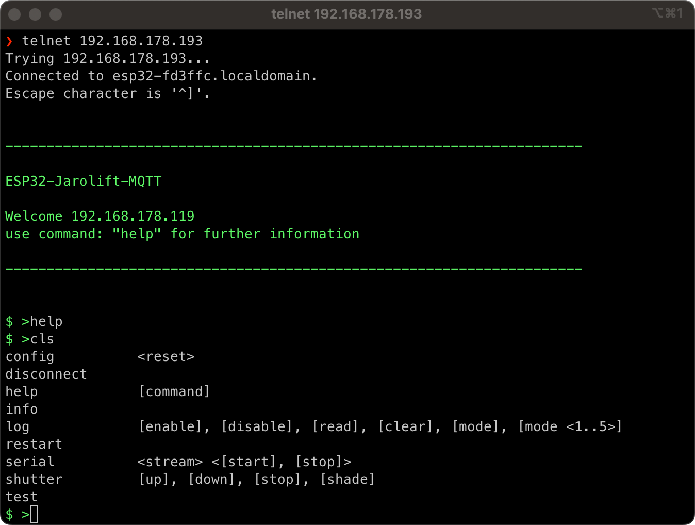Click the hostname esp32-fd3ffc.localdomain text
This screenshot has height=525, width=695.
(x=211, y=76)
